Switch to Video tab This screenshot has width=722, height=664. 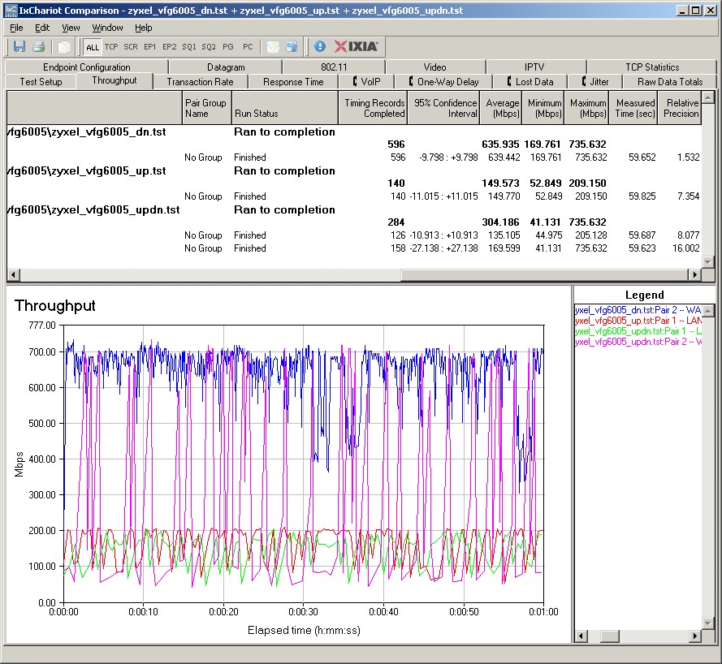coord(434,67)
